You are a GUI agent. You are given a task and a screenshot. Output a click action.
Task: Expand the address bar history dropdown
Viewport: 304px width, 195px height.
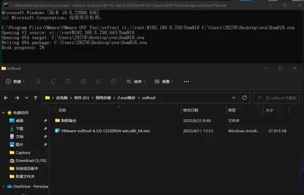pos(234,98)
